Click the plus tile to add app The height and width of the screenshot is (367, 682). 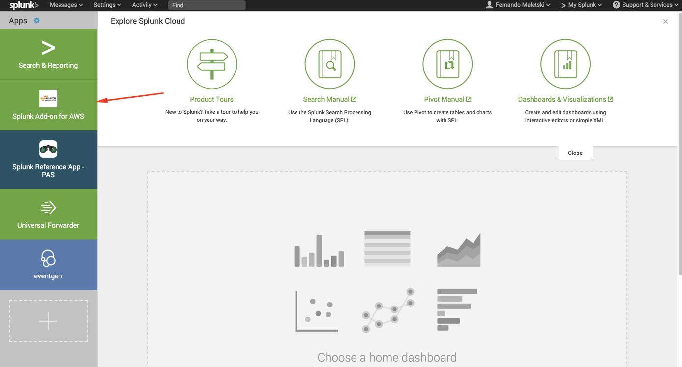coord(48,321)
